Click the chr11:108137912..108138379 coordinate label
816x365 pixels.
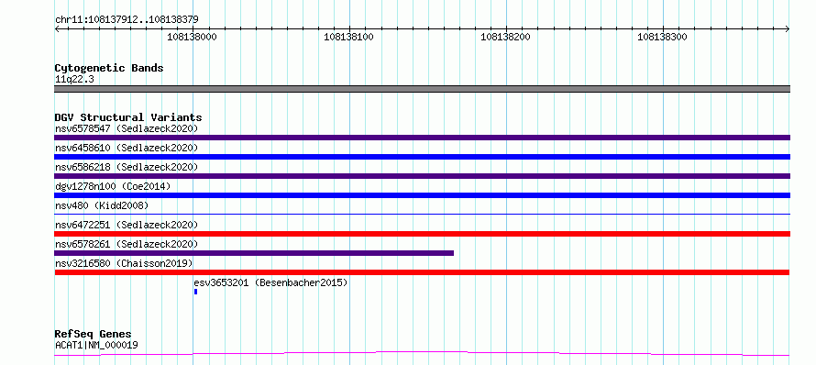[x=127, y=20]
